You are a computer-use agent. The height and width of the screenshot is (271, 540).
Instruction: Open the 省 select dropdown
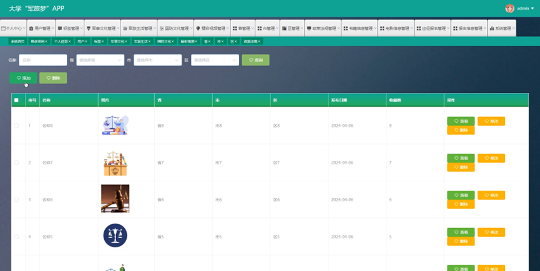coord(101,60)
